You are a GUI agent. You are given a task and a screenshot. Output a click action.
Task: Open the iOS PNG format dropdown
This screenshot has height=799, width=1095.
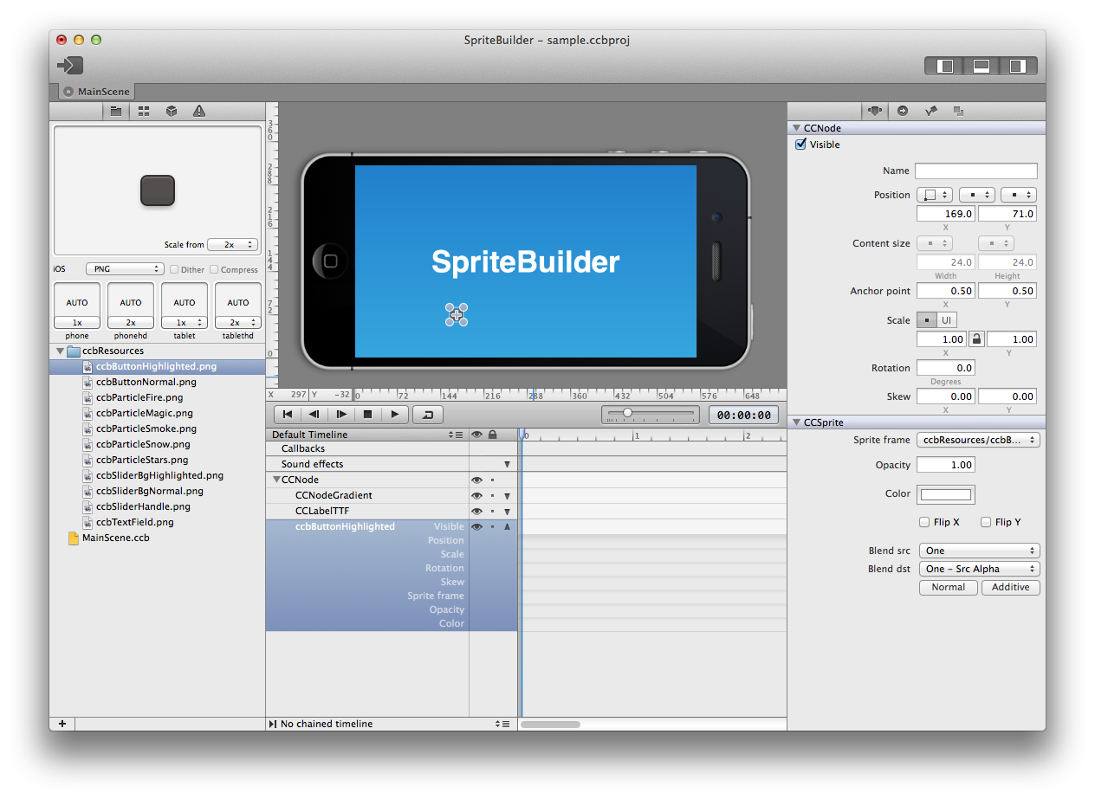[125, 269]
